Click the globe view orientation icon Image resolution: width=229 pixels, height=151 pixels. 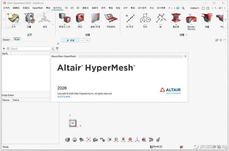tap(75, 140)
